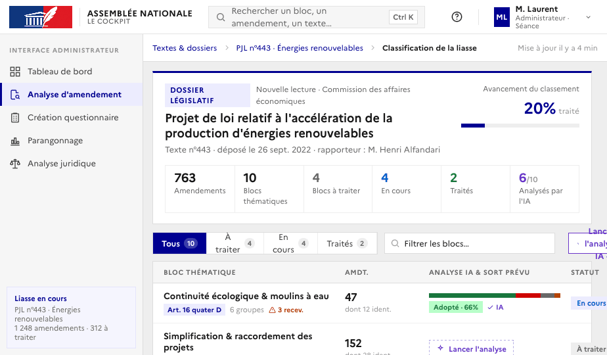Click the filter field magnifier icon

(395, 243)
